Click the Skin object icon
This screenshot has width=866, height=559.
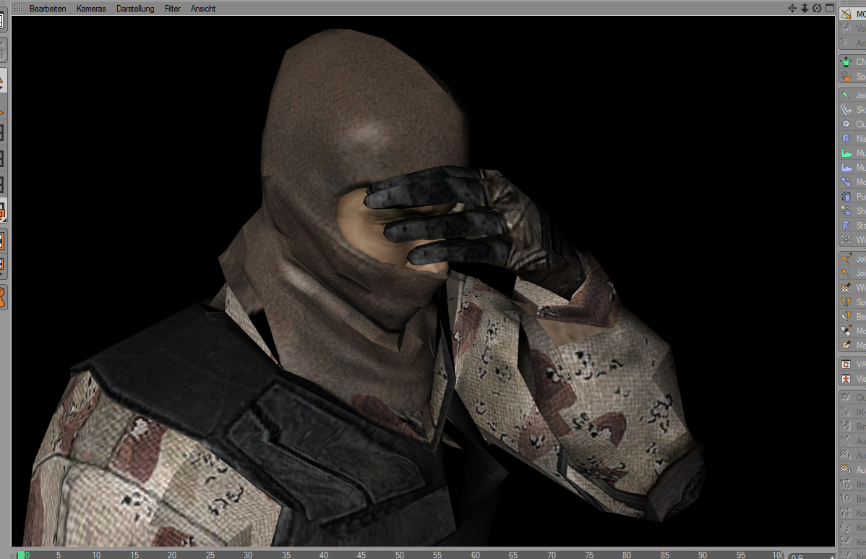(x=846, y=110)
